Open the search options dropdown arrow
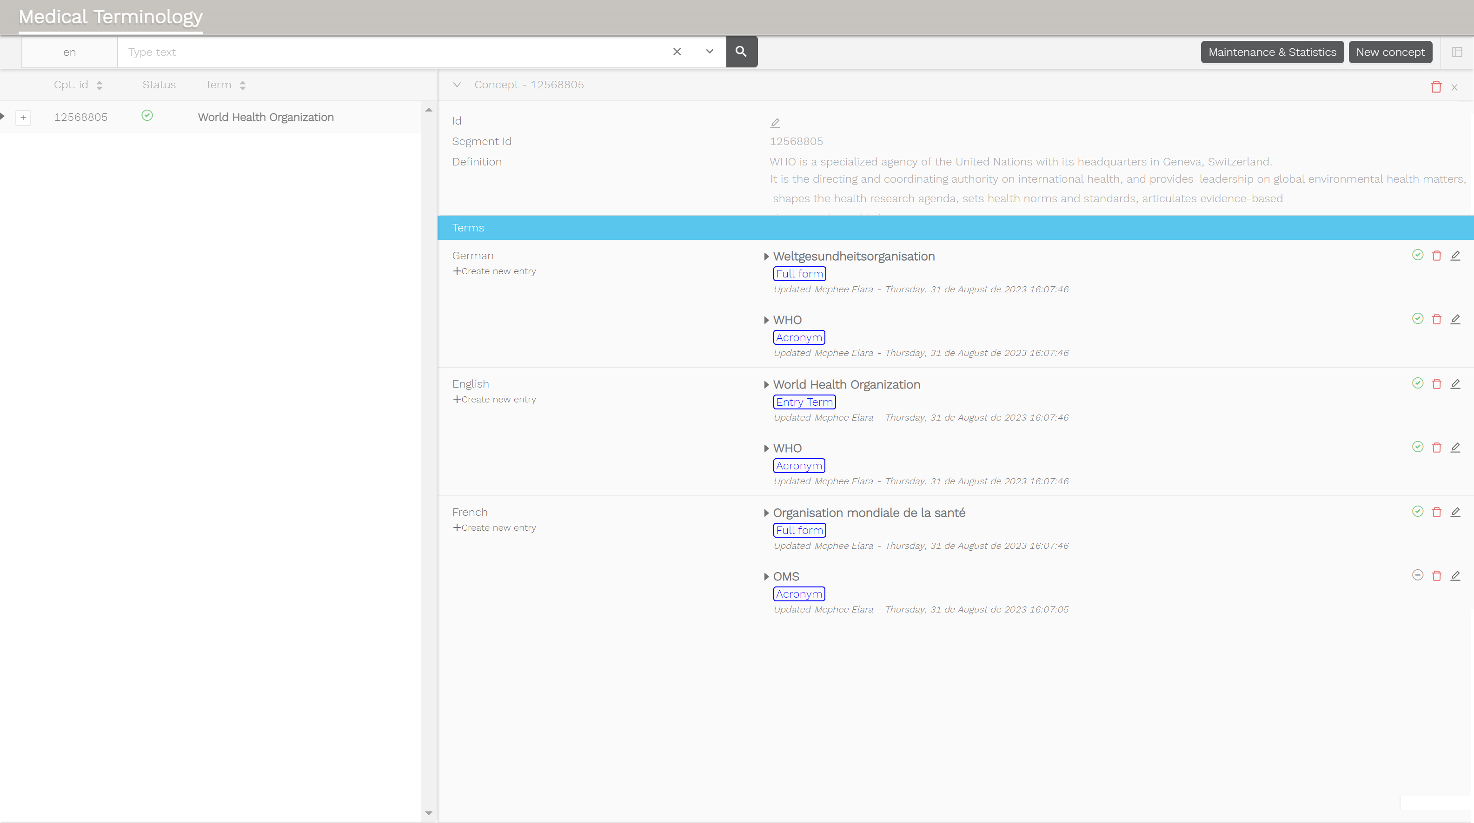 (709, 52)
